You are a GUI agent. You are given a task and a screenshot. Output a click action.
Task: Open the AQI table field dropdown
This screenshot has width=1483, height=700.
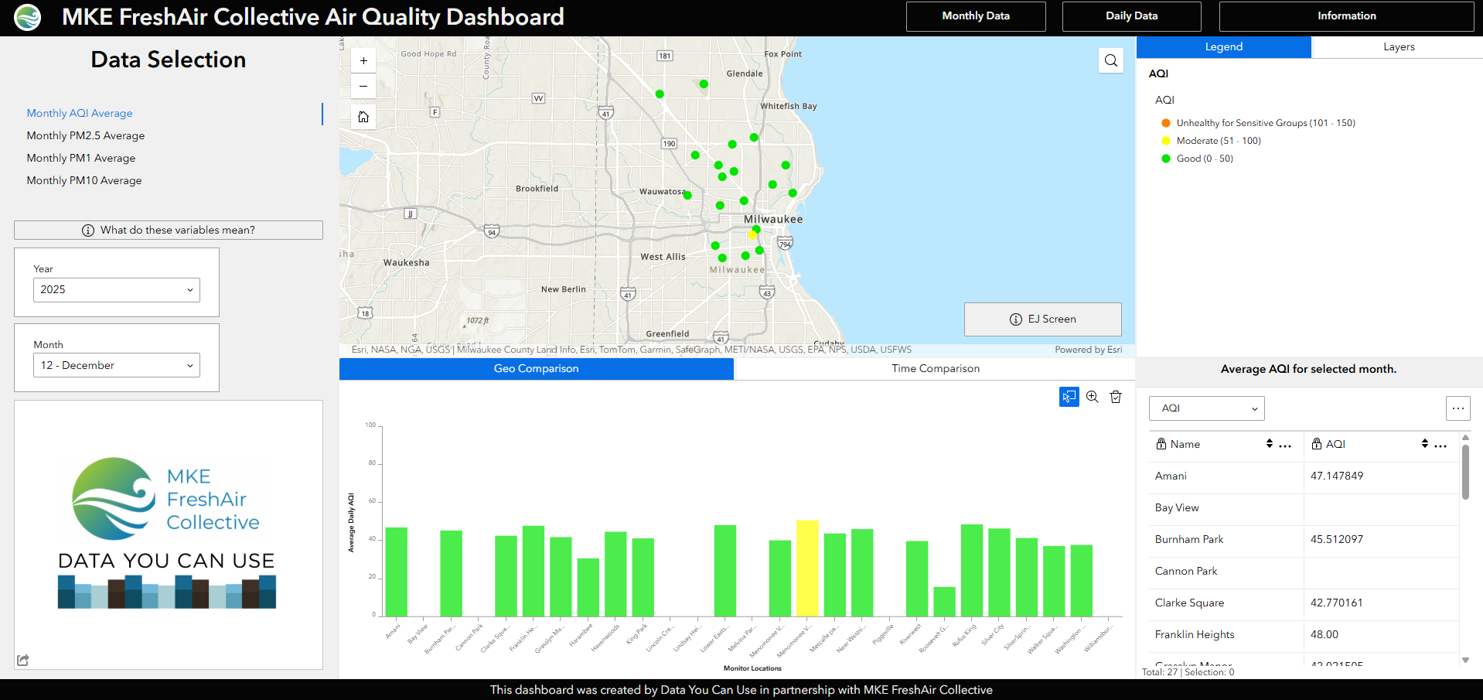(x=1207, y=408)
